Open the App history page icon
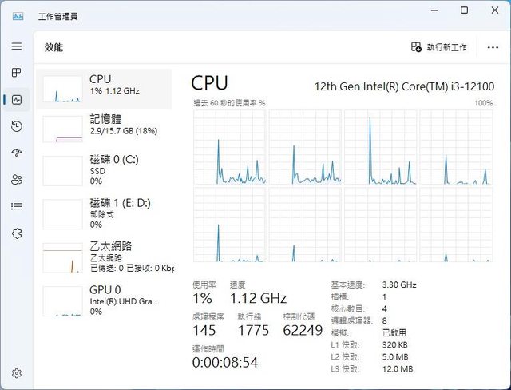The image size is (511, 390). tap(17, 126)
